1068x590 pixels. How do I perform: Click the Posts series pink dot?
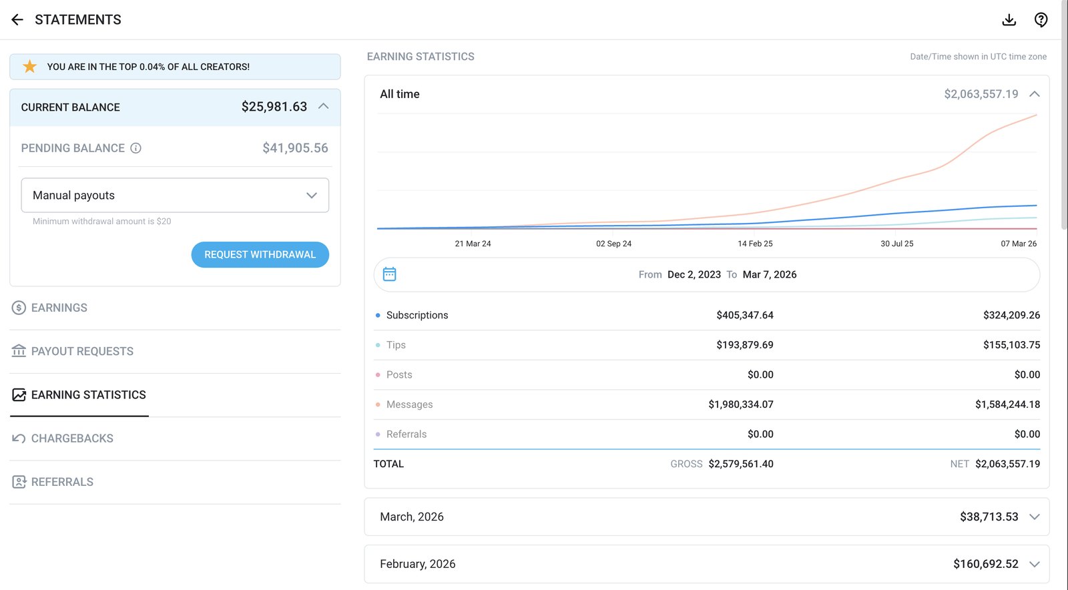point(378,375)
